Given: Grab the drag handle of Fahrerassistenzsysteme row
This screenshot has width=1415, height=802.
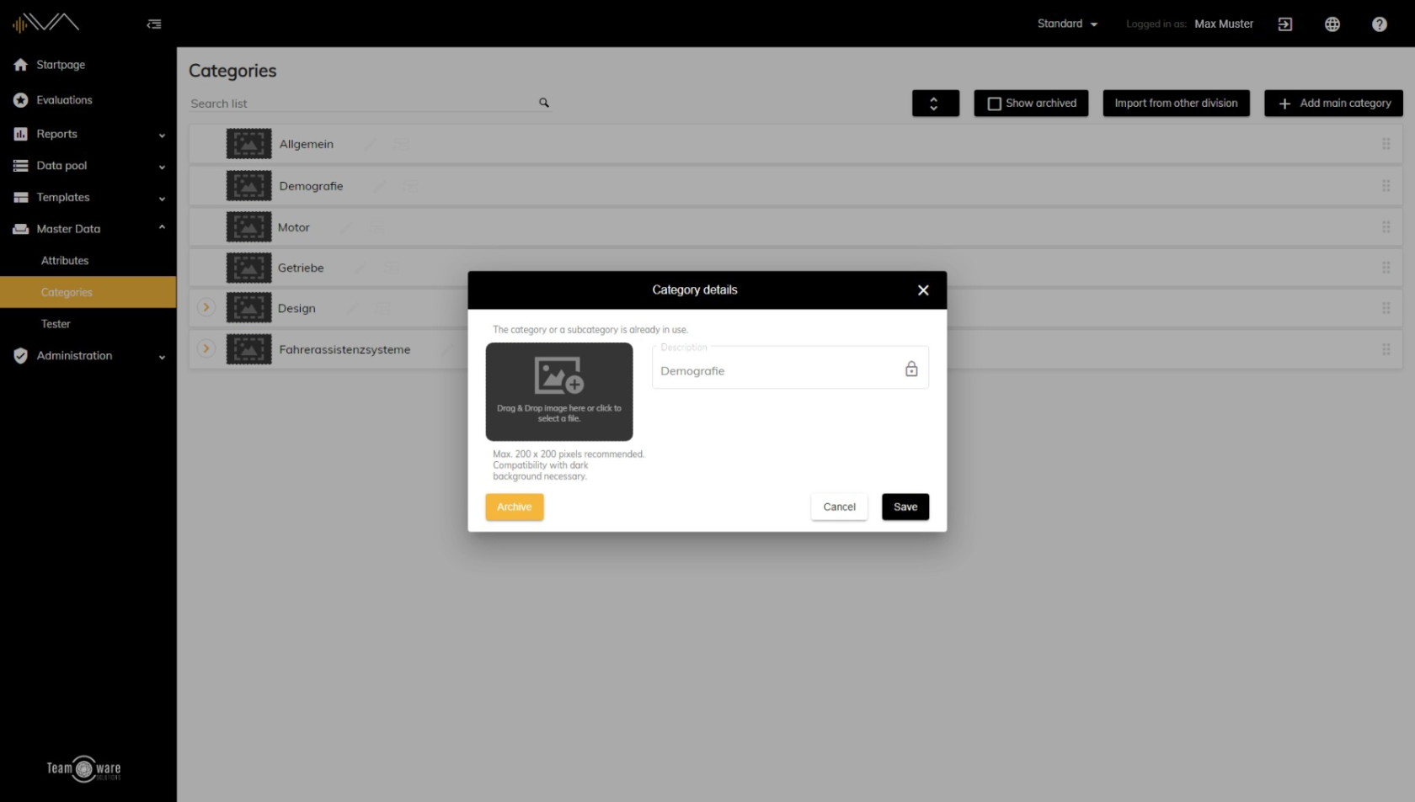Looking at the screenshot, I should pos(1386,349).
